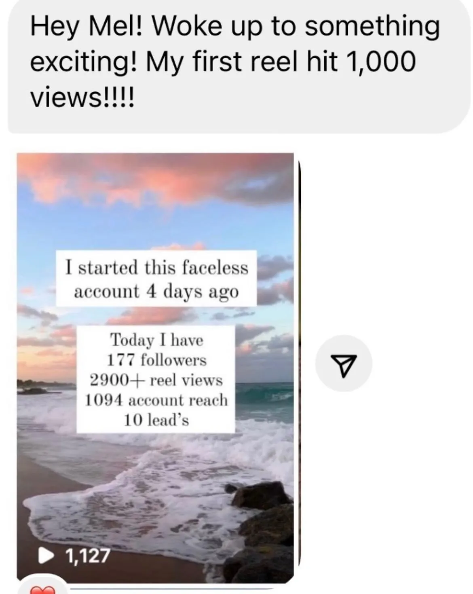Tap the paper plane share icon

[343, 363]
